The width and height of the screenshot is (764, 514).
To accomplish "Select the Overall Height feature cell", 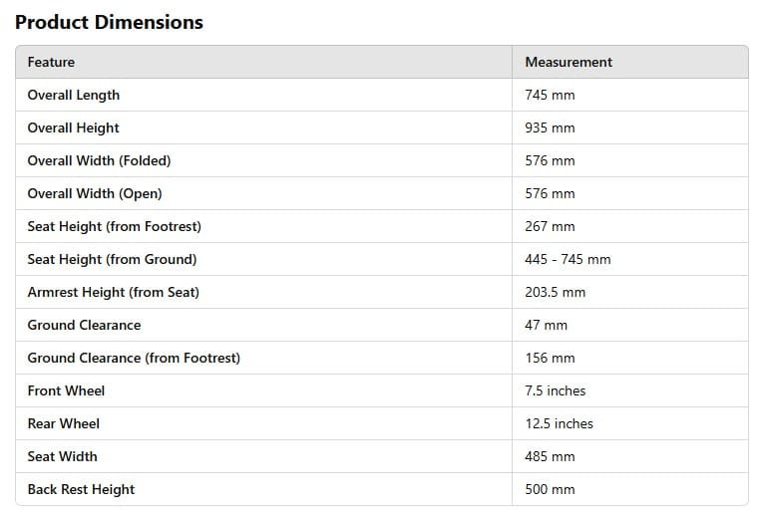I will tap(73, 128).
